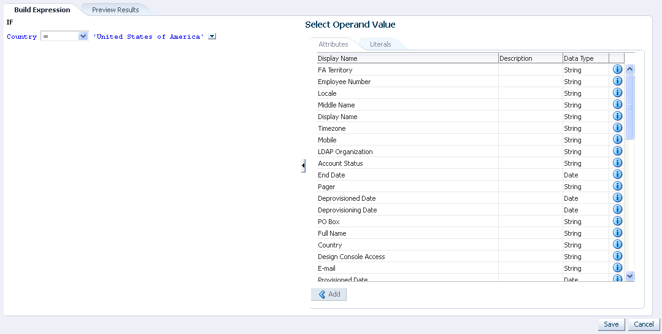The image size is (662, 334).
Task: Click info icon in End Date row
Action: click(x=617, y=174)
